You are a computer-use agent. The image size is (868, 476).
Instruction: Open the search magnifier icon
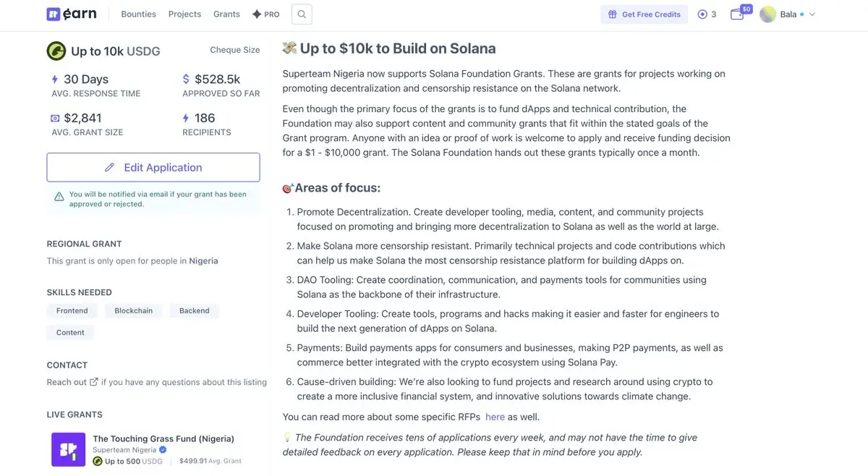click(x=302, y=14)
